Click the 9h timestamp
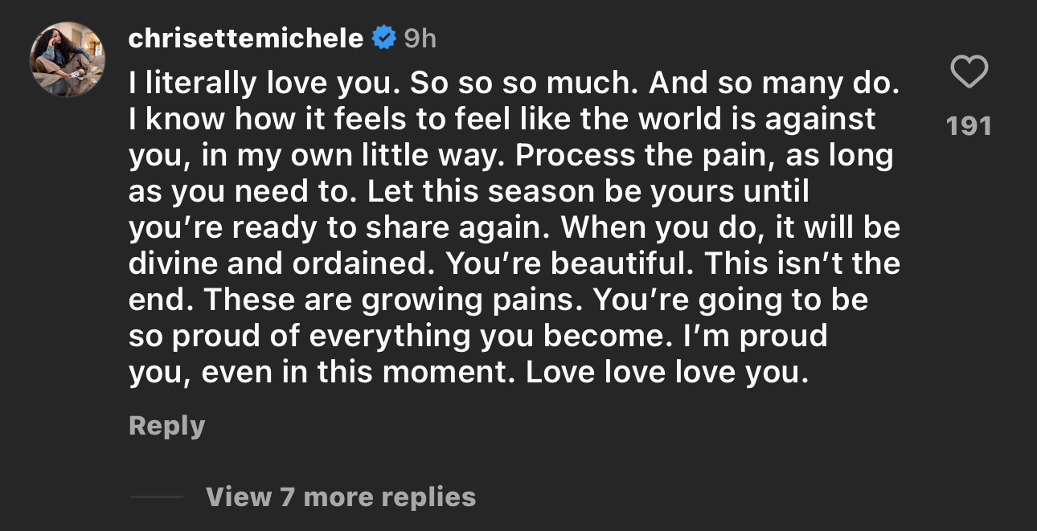The width and height of the screenshot is (1037, 531). [420, 38]
